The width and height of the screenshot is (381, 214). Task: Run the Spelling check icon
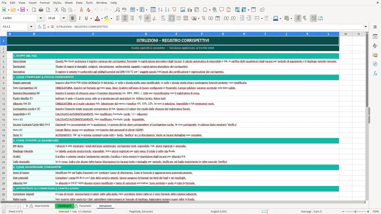(124, 10)
